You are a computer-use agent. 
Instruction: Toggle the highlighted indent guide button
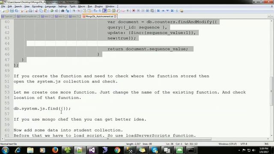(104, 11)
